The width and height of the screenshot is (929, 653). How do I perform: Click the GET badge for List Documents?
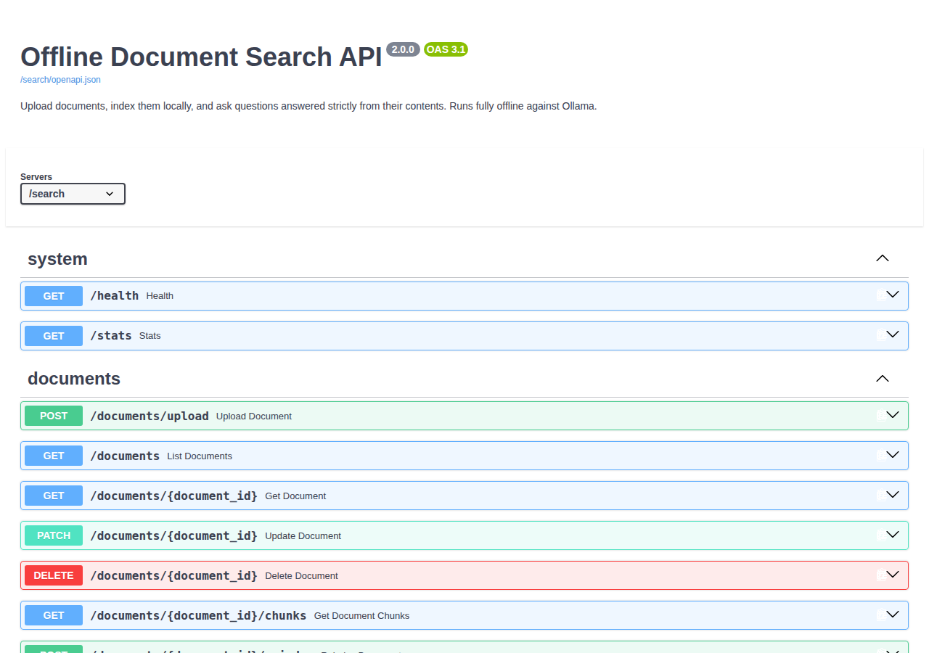[x=54, y=456]
